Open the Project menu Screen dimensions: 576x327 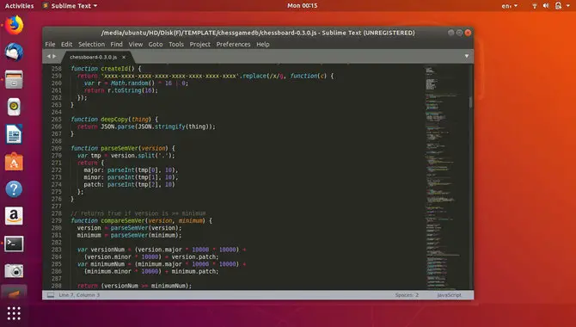199,44
